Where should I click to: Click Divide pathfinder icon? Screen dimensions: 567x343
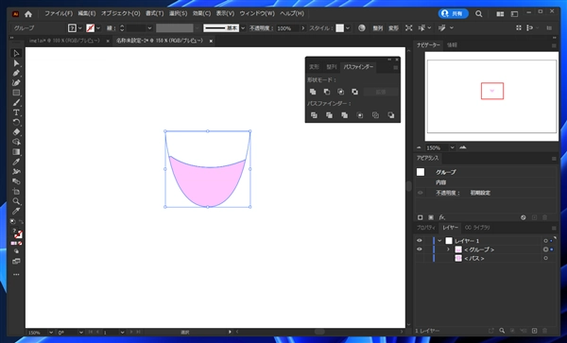[314, 115]
